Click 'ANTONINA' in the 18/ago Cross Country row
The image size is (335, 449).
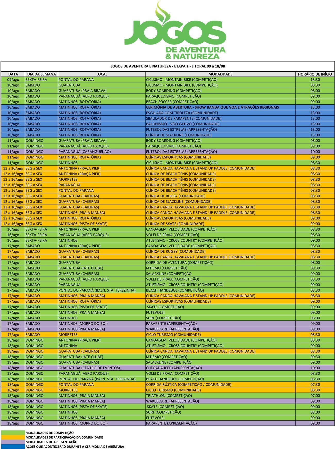click(102, 346)
